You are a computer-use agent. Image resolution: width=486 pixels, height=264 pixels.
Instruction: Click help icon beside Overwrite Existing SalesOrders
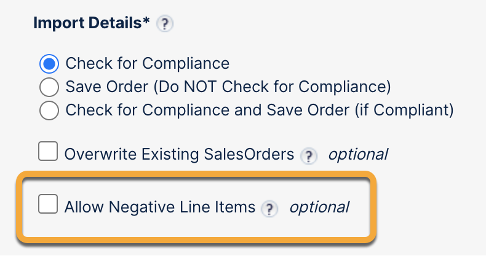(x=308, y=156)
